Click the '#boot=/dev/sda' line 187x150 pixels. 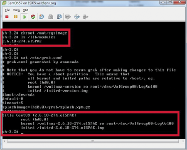(18, 95)
